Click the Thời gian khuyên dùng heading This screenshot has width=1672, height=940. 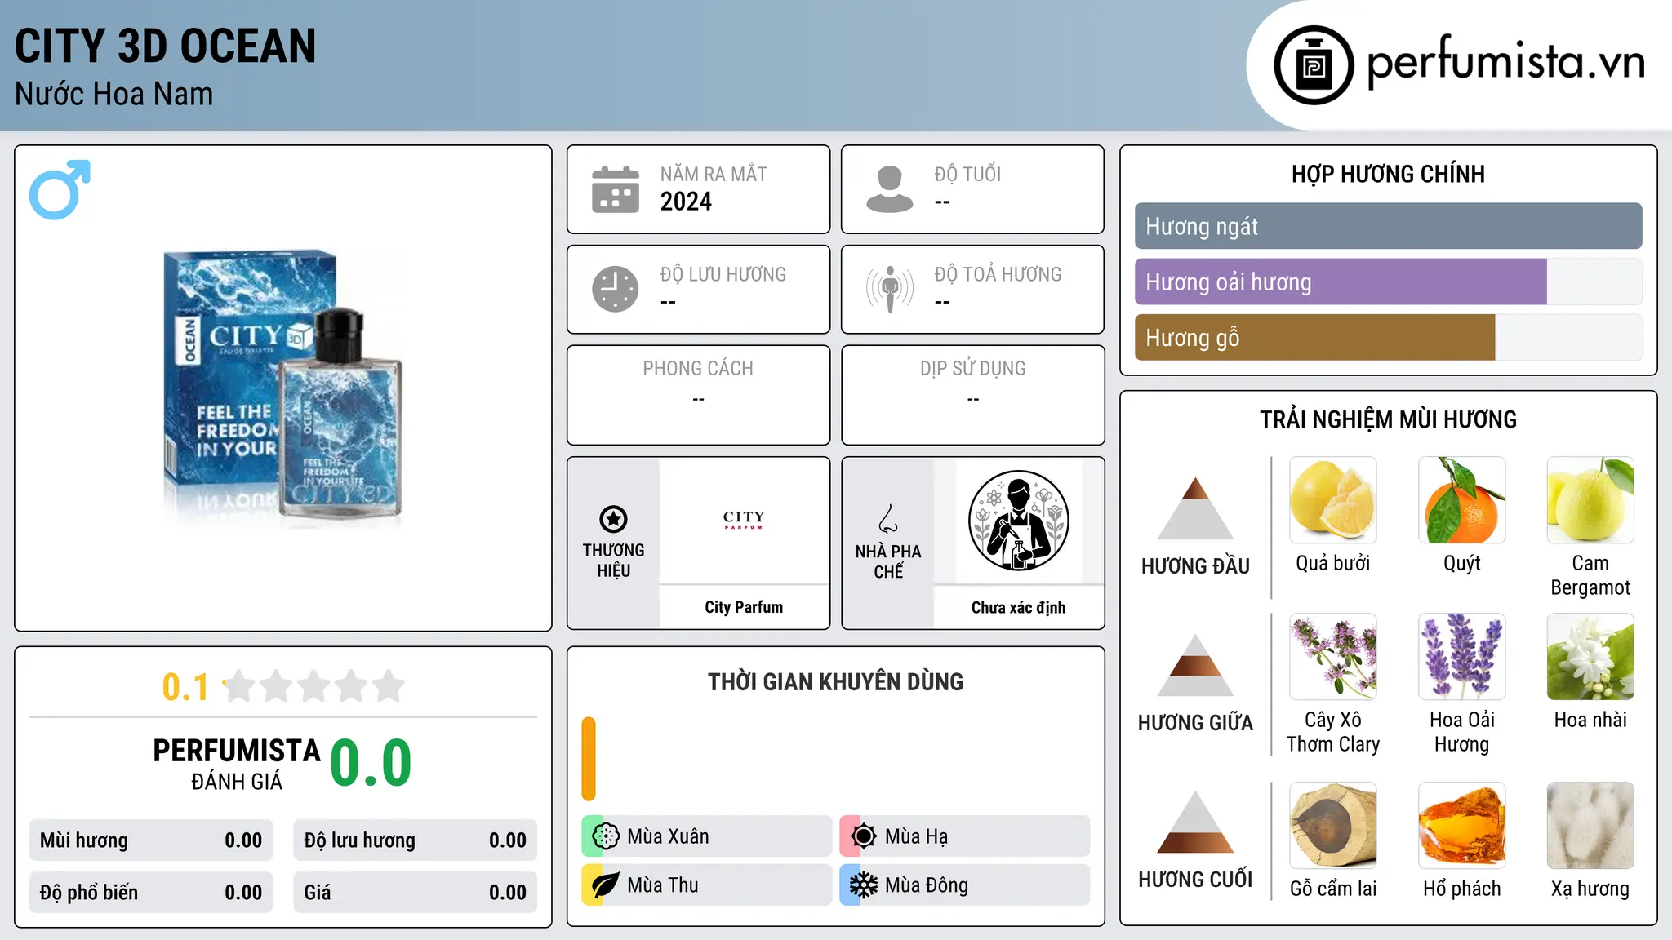tap(835, 681)
